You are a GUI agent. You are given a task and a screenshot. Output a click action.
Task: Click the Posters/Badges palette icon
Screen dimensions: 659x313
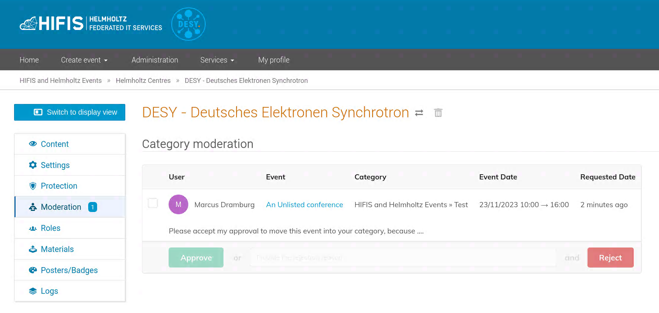tap(33, 270)
